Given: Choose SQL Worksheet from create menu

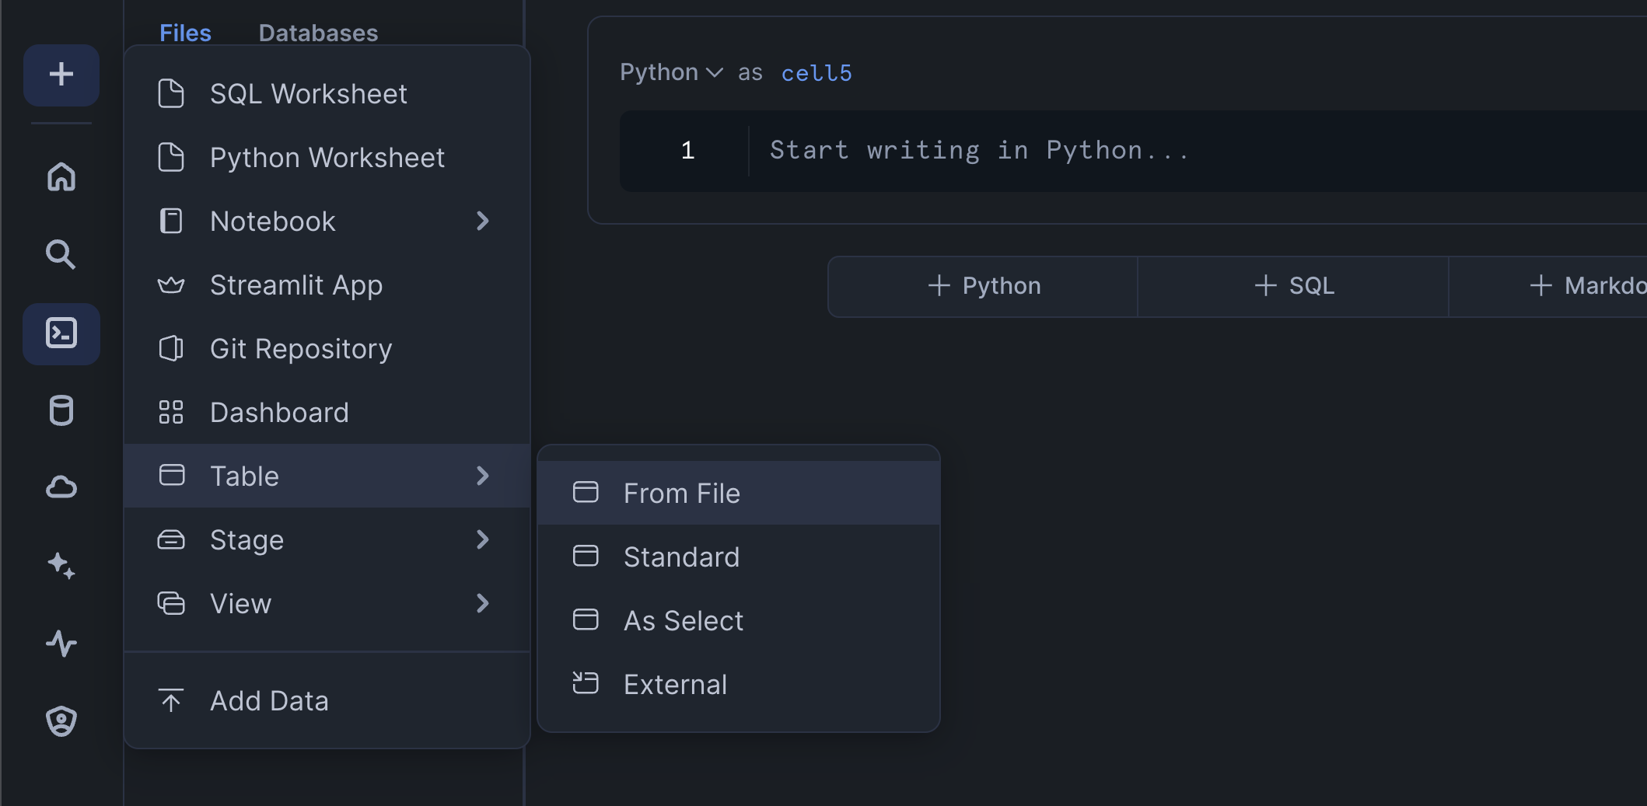Looking at the screenshot, I should (308, 94).
